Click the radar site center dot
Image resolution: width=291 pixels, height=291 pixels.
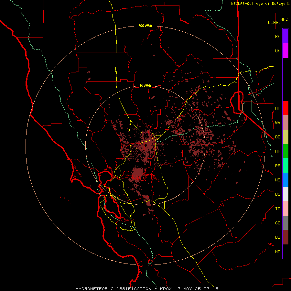click(x=146, y=145)
